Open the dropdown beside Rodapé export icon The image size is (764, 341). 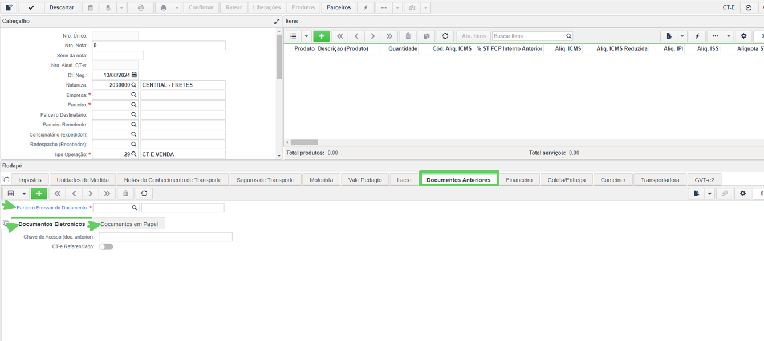(710, 194)
